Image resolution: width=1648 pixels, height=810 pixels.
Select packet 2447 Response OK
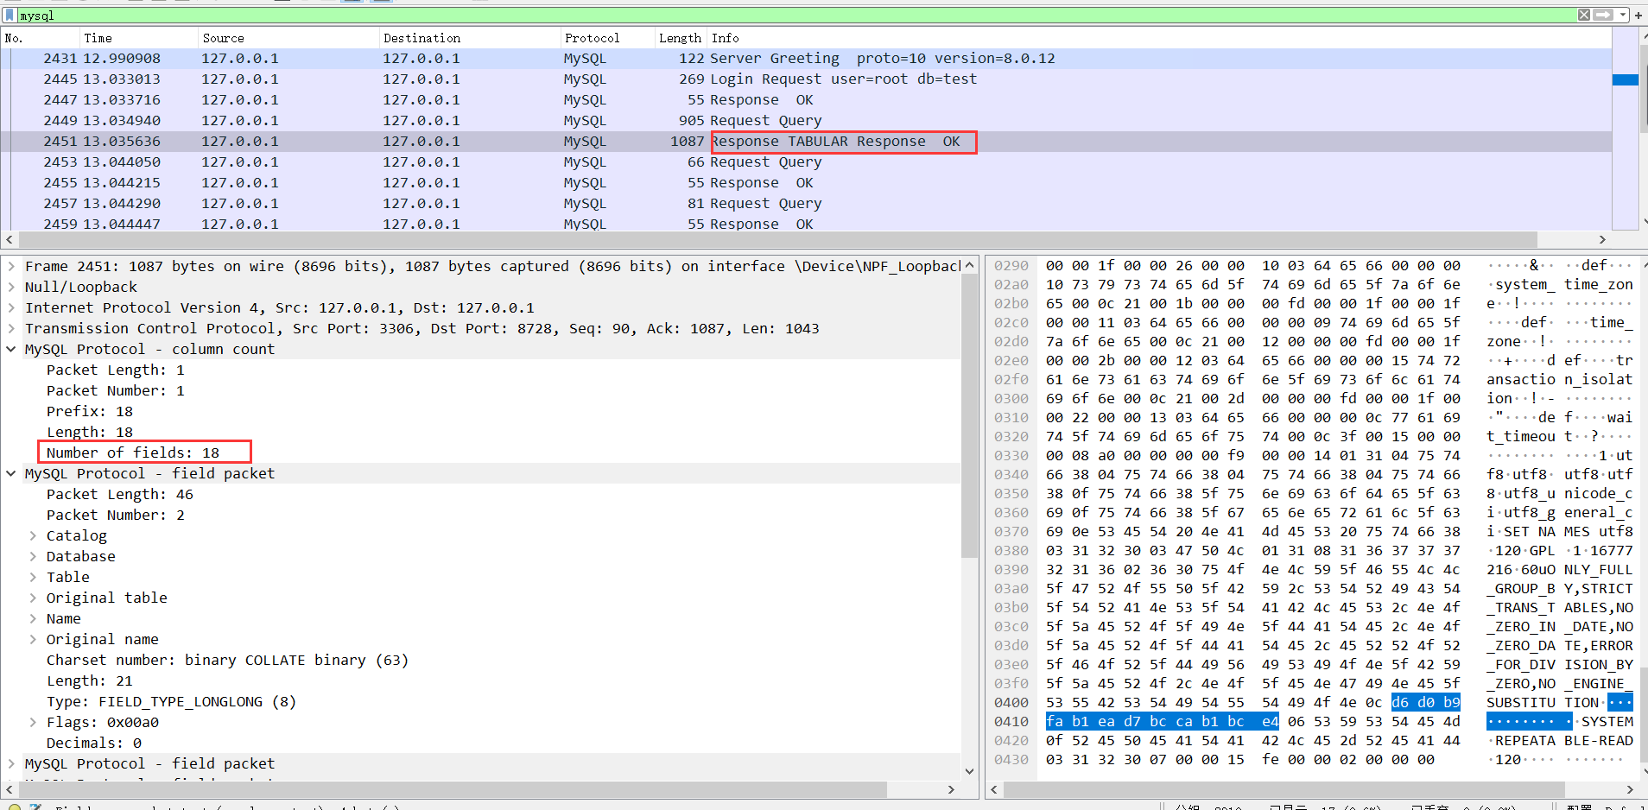807,100
